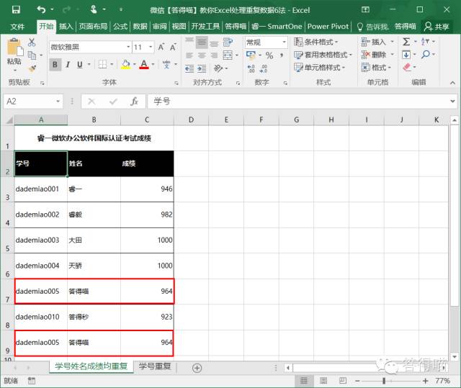Apply the red font color A
461x388 pixels.
[x=144, y=64]
